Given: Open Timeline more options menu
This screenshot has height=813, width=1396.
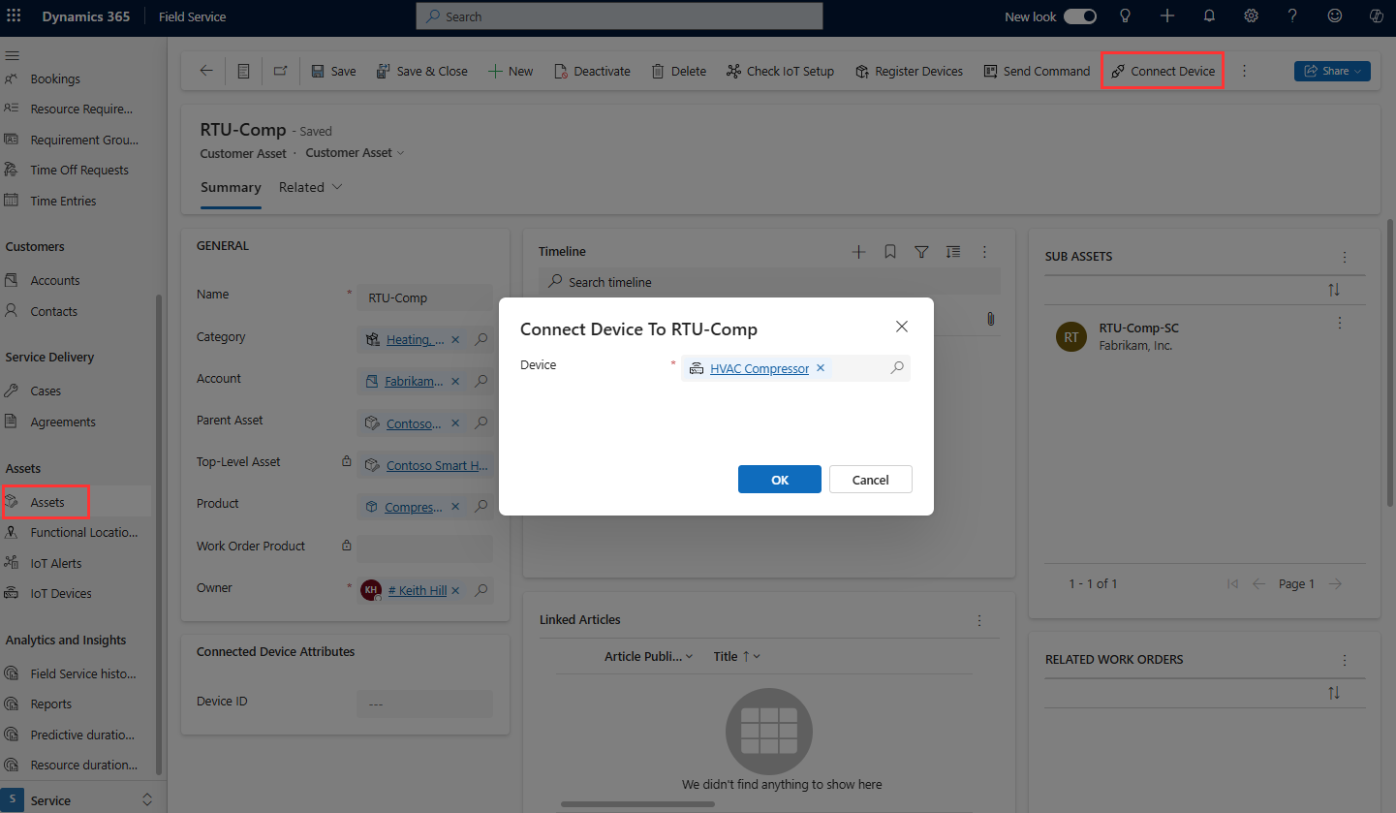Looking at the screenshot, I should point(984,252).
